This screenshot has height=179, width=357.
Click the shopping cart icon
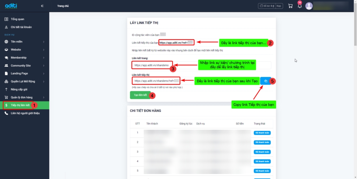tap(290, 6)
